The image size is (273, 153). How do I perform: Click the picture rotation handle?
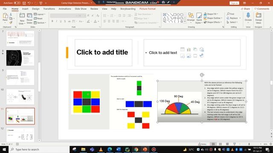click(x=202, y=75)
